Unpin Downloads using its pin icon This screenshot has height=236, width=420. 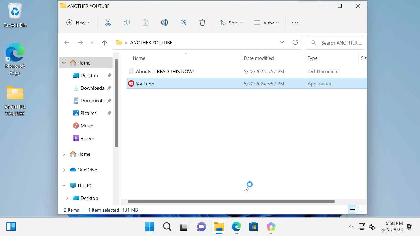point(109,88)
